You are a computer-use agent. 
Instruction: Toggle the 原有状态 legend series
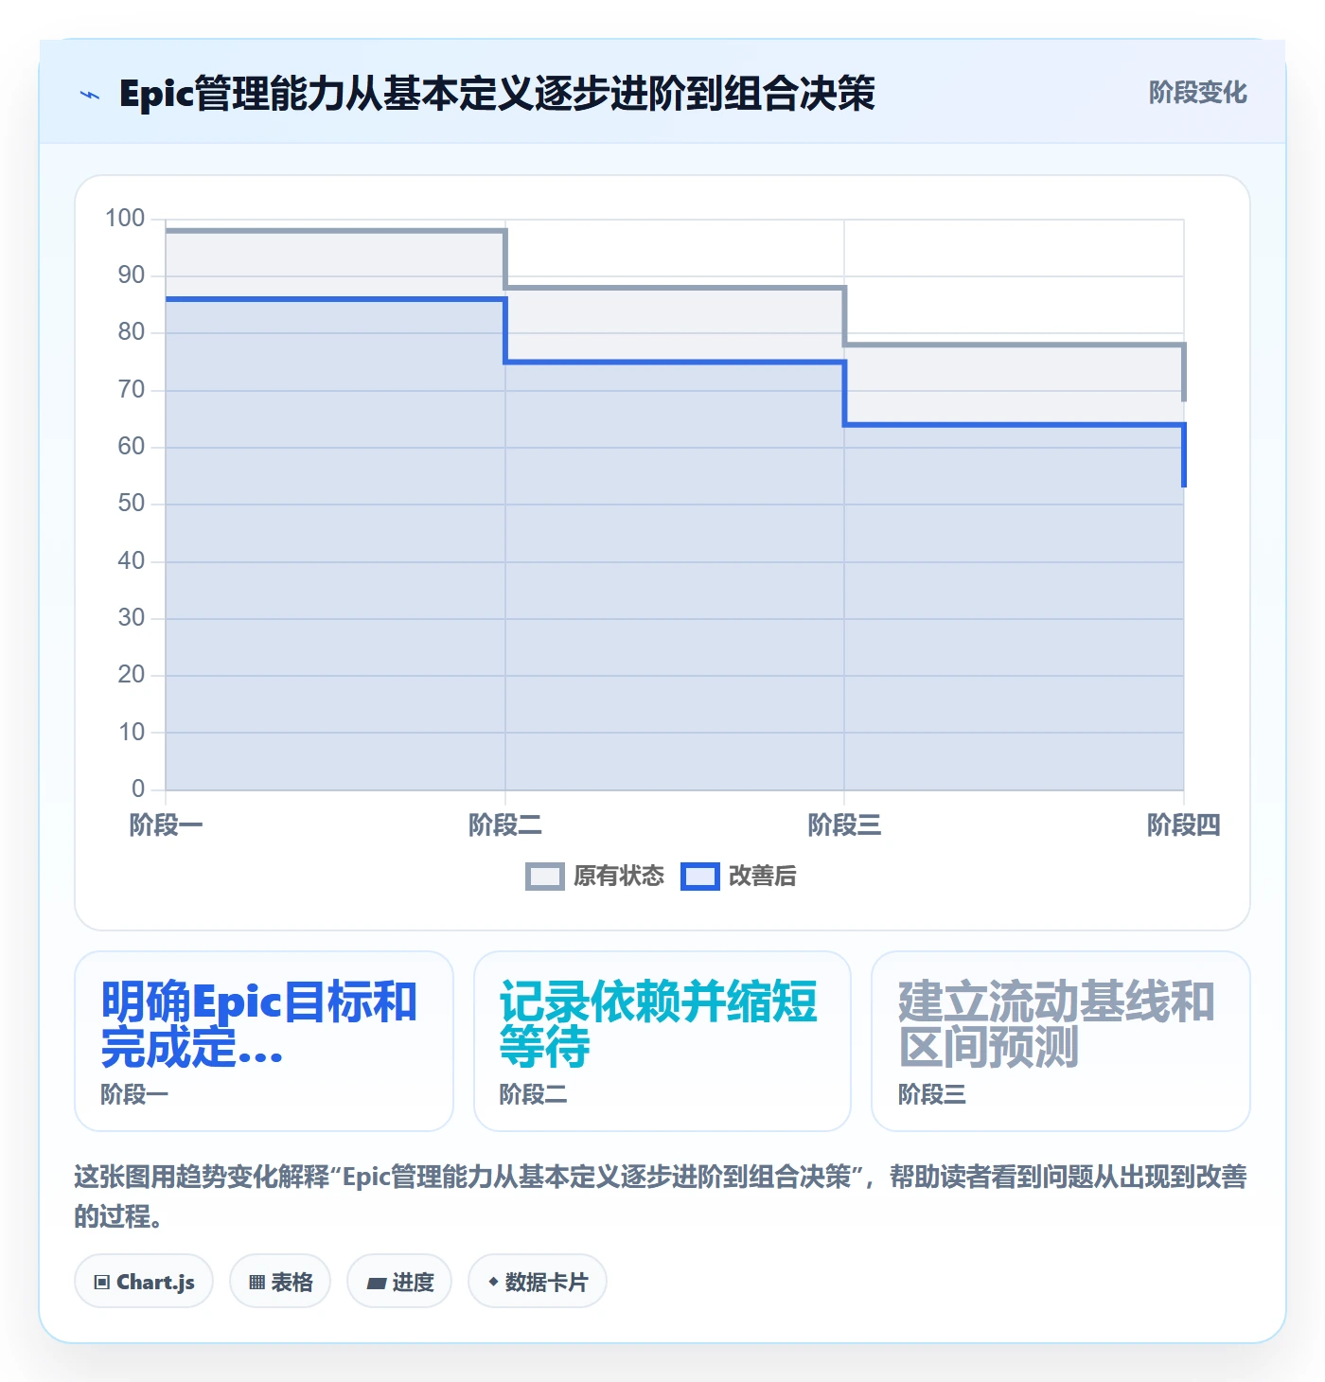[594, 877]
